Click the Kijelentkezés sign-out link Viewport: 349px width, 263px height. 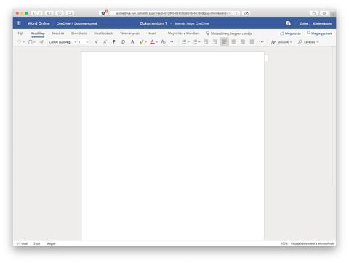pos(322,23)
